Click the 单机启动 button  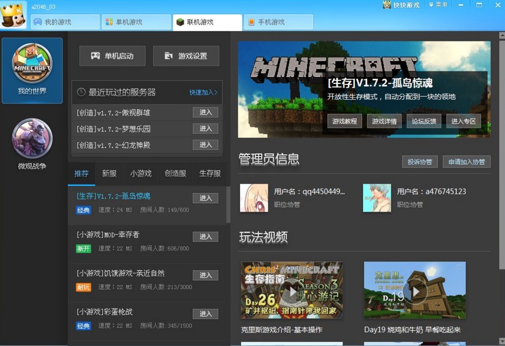point(112,56)
